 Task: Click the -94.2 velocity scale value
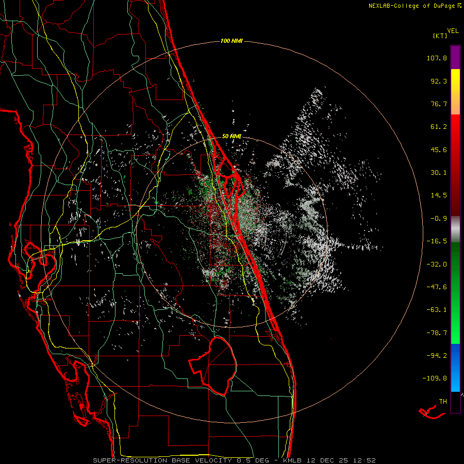click(437, 356)
